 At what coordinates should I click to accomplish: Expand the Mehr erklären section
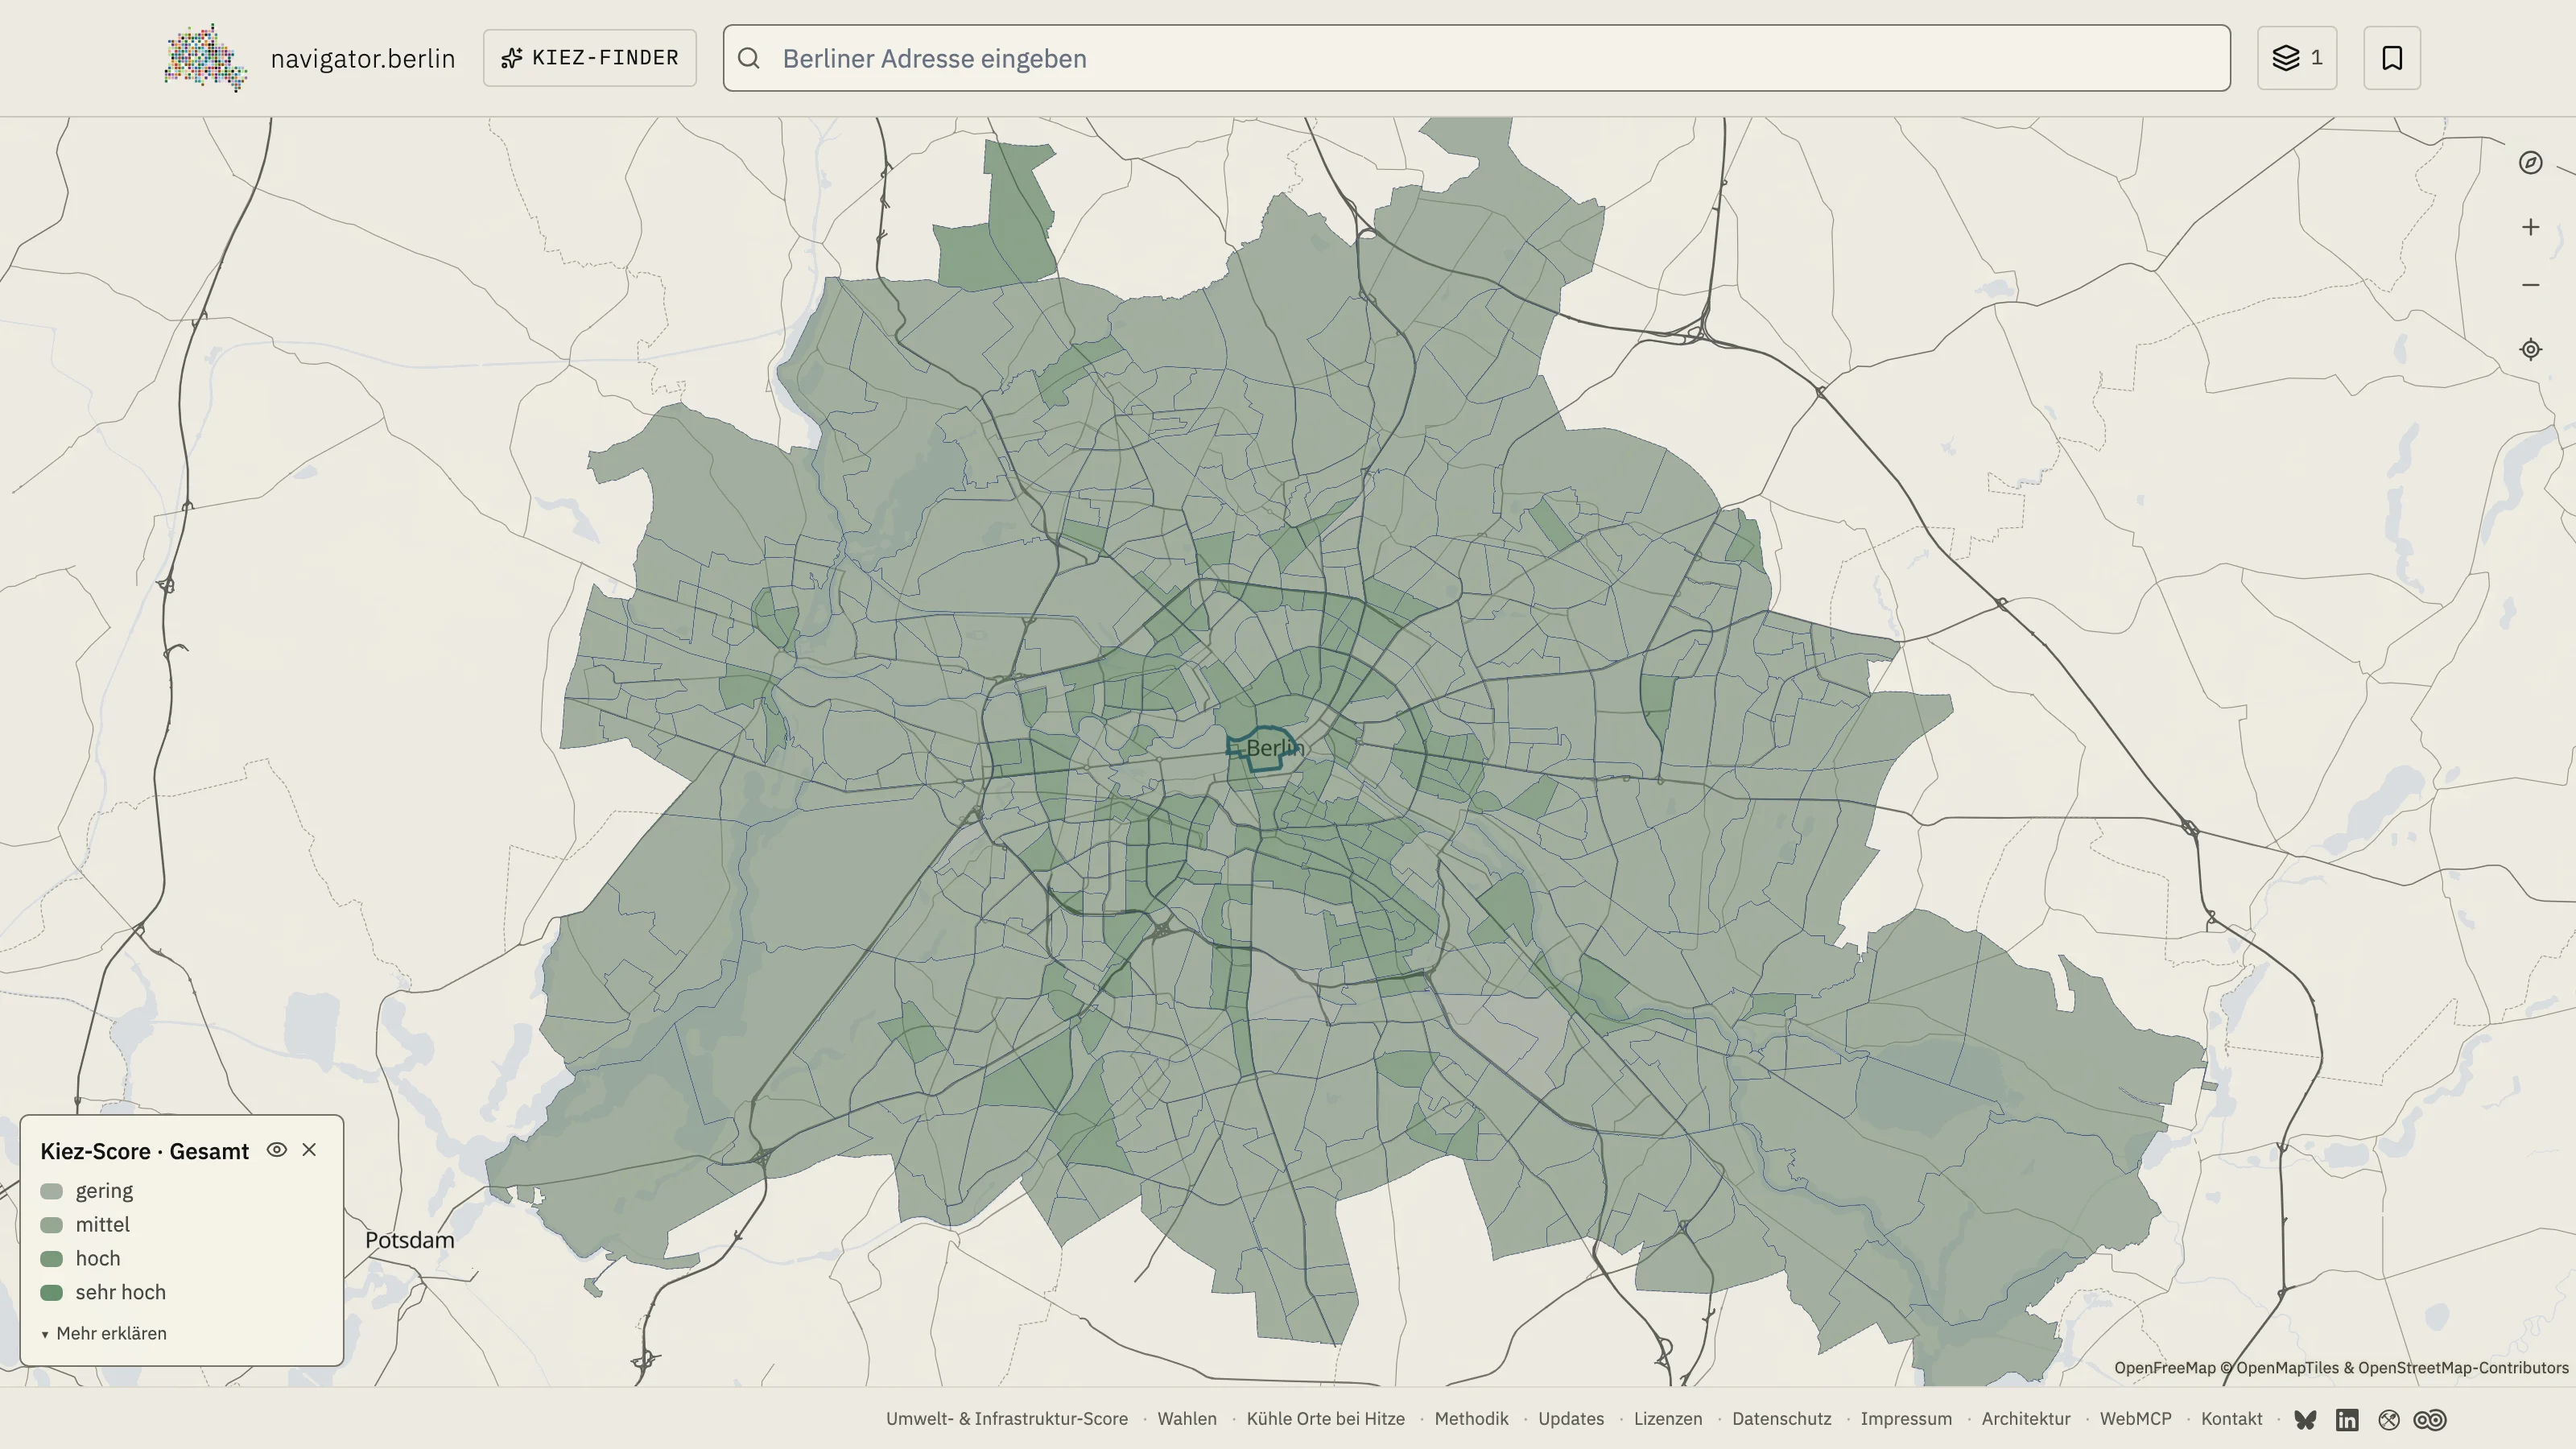click(x=104, y=1333)
